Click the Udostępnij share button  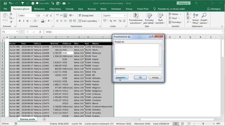click(x=214, y=9)
